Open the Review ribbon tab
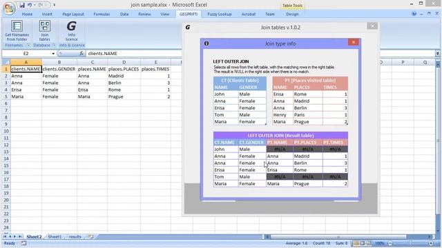 [x=144, y=14]
